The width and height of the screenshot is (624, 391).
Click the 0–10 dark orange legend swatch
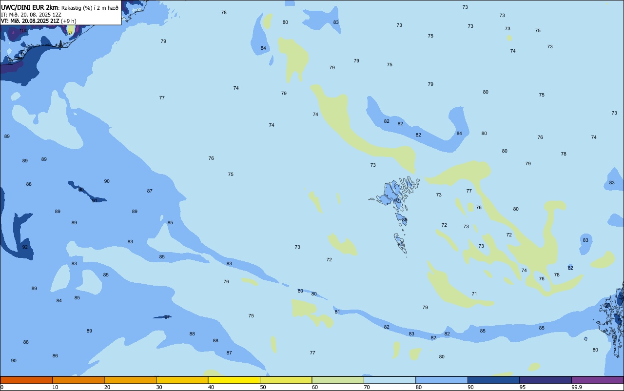click(26, 380)
